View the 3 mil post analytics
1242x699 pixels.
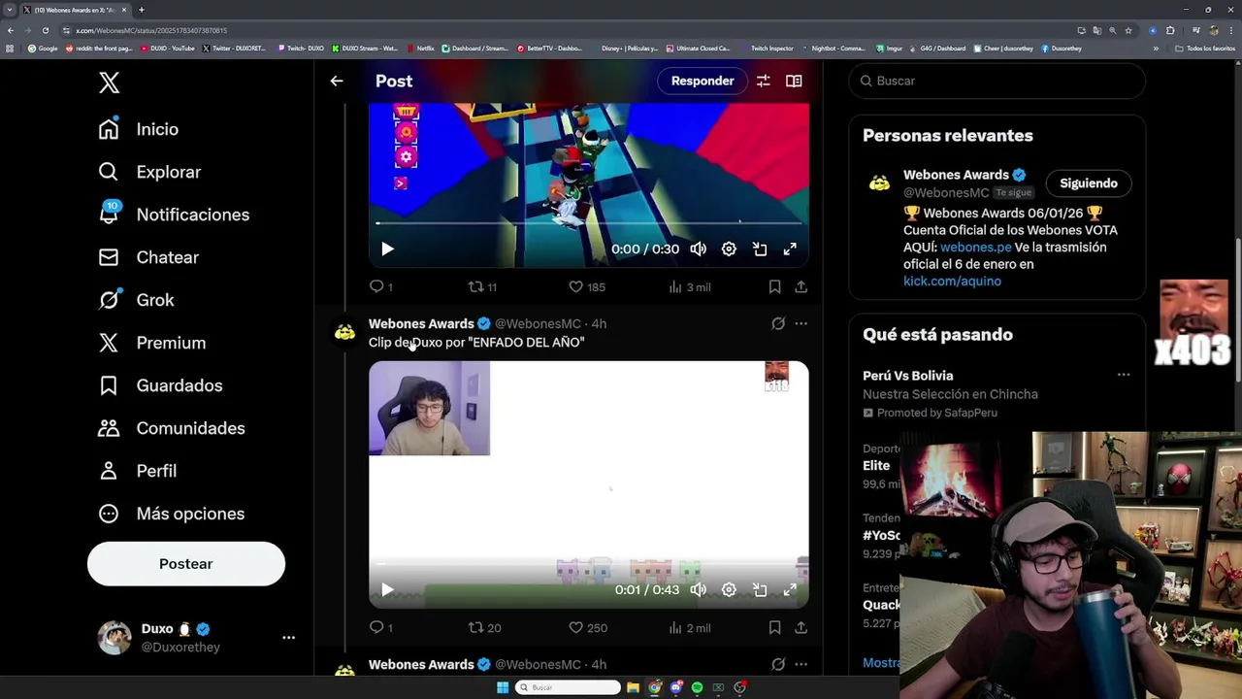click(690, 287)
